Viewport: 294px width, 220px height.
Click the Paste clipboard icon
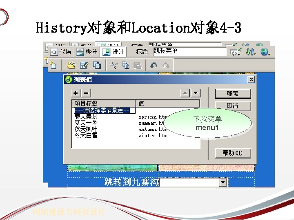pyautogui.click(x=138, y=66)
